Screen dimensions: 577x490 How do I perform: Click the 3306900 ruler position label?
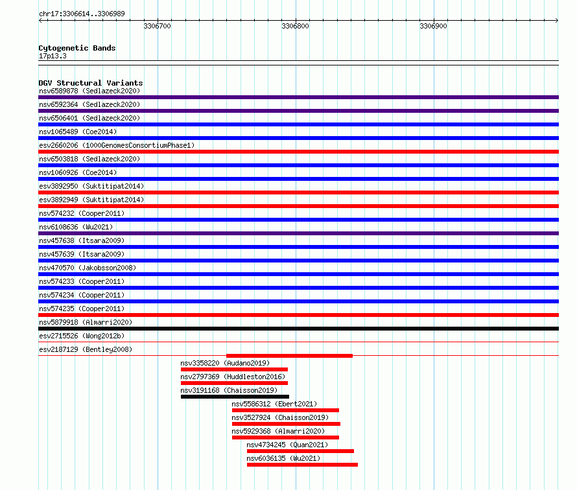click(433, 26)
